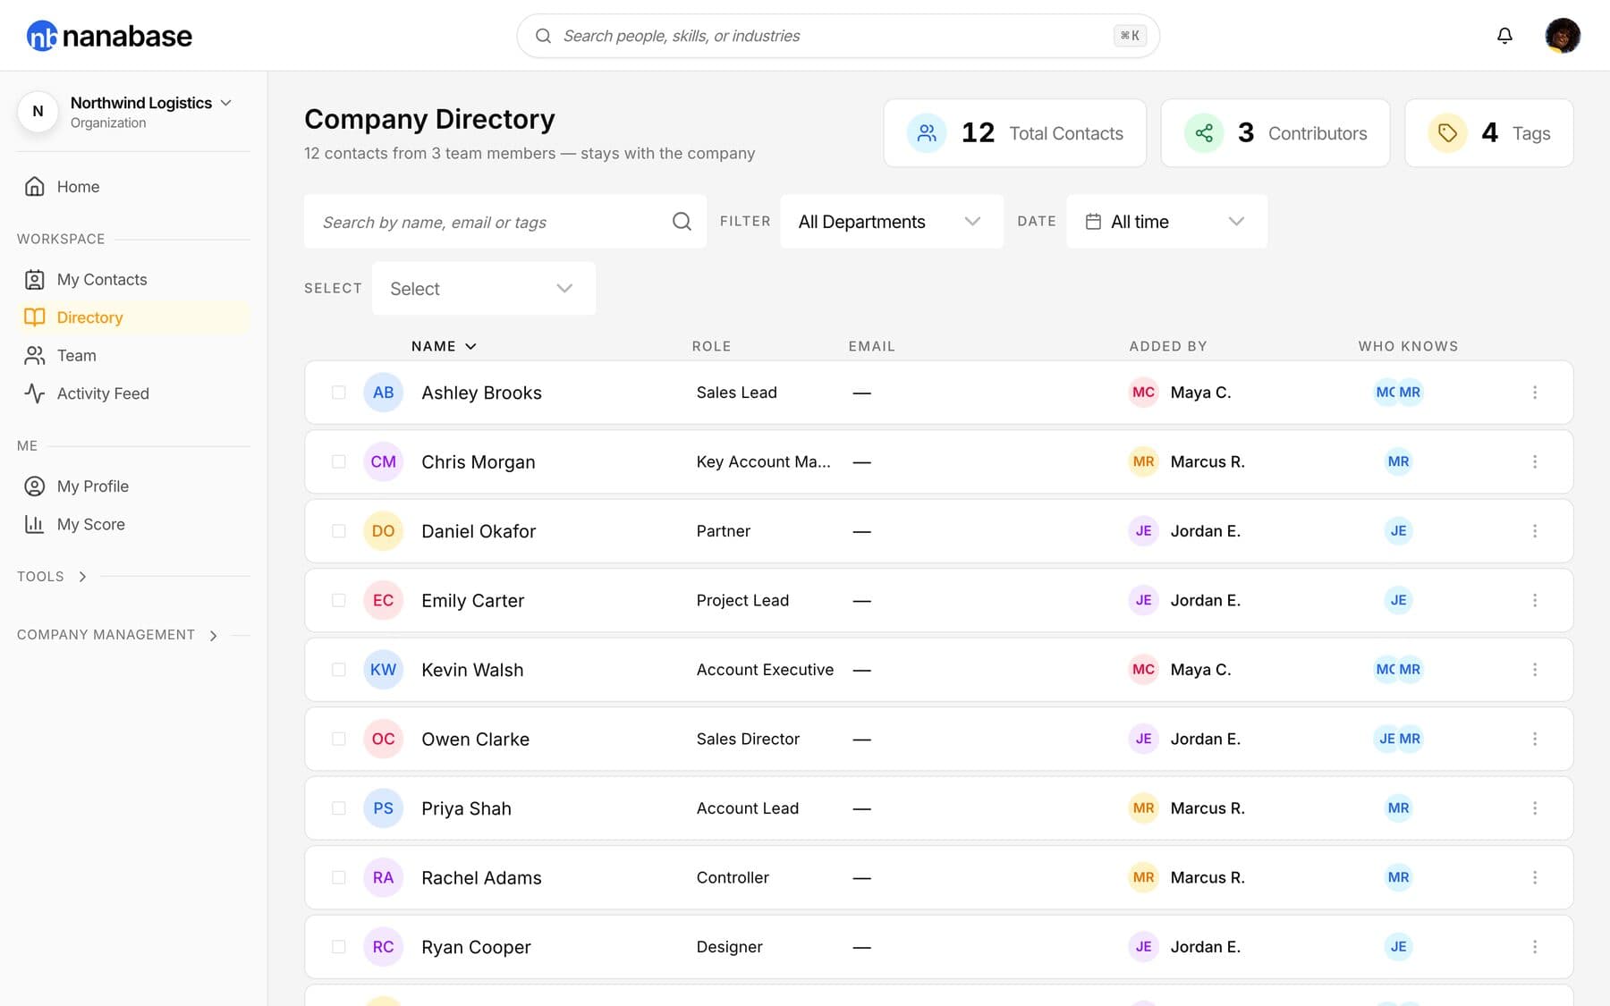Open the Activity Feed page
1610x1006 pixels.
(x=134, y=393)
